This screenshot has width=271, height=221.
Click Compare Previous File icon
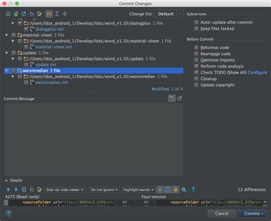23,190
